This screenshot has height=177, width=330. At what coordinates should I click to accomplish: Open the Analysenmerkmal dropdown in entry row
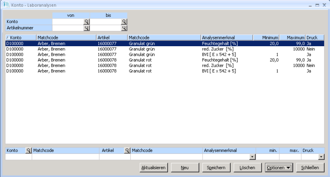pyautogui.click(x=252, y=157)
